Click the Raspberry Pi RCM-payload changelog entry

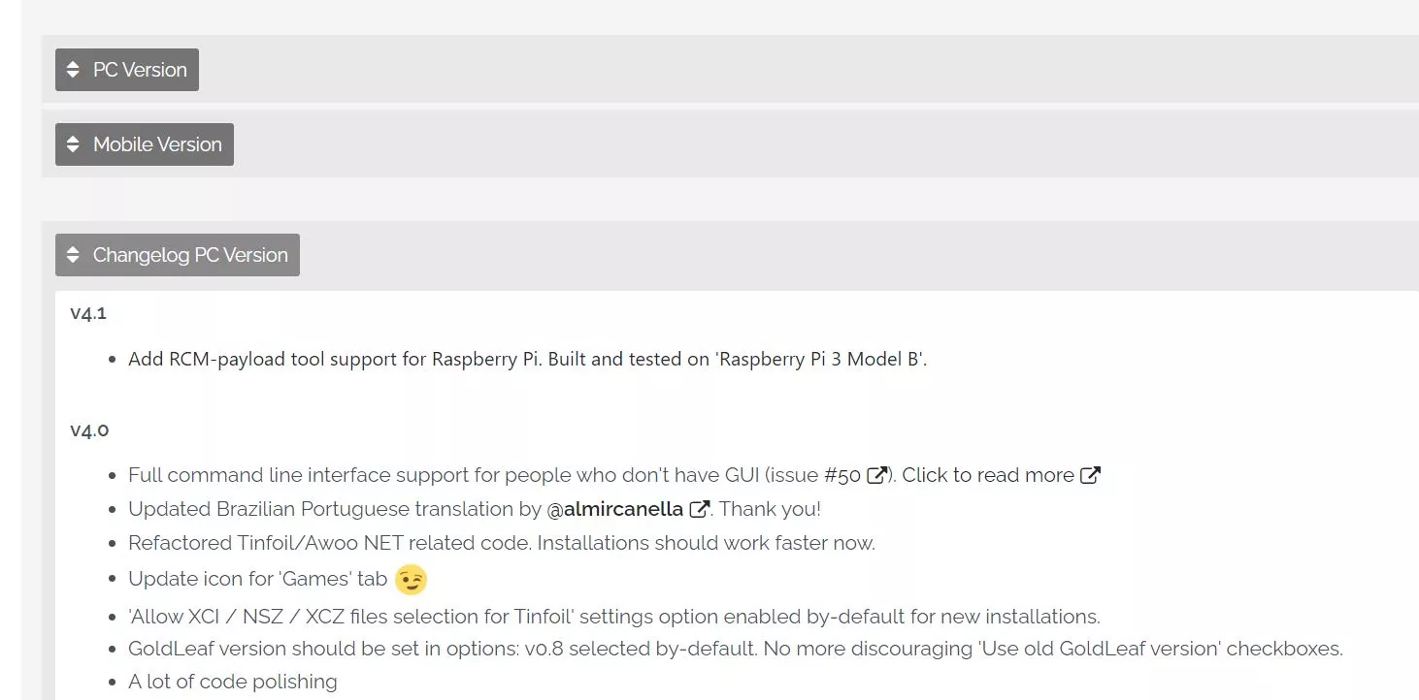527,359
